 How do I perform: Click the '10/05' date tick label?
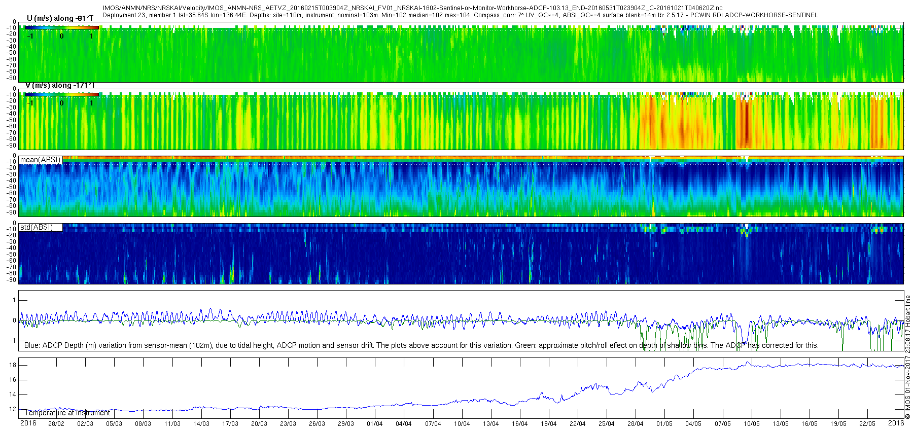click(x=752, y=424)
